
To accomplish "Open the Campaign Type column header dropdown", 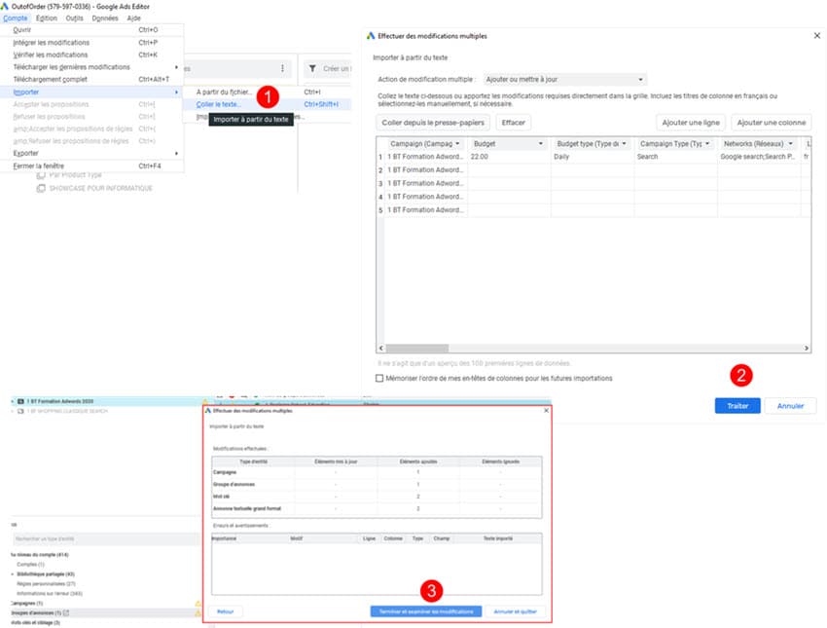I will [707, 143].
